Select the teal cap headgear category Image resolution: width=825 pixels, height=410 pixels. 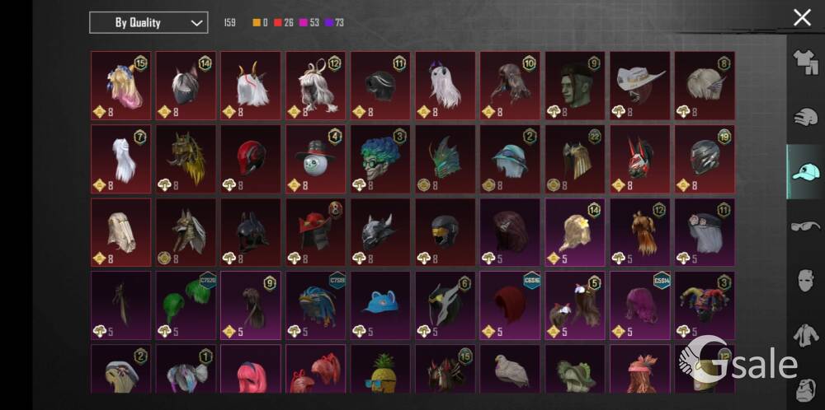tap(805, 172)
